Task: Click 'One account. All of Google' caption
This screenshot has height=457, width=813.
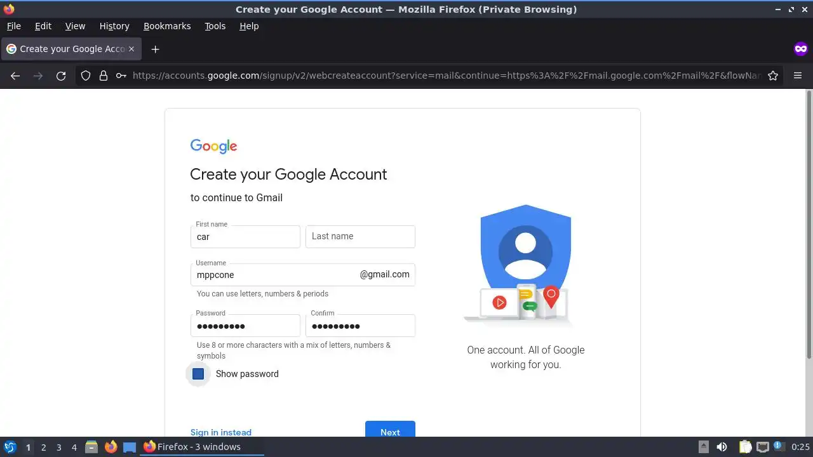Action: [526, 350]
